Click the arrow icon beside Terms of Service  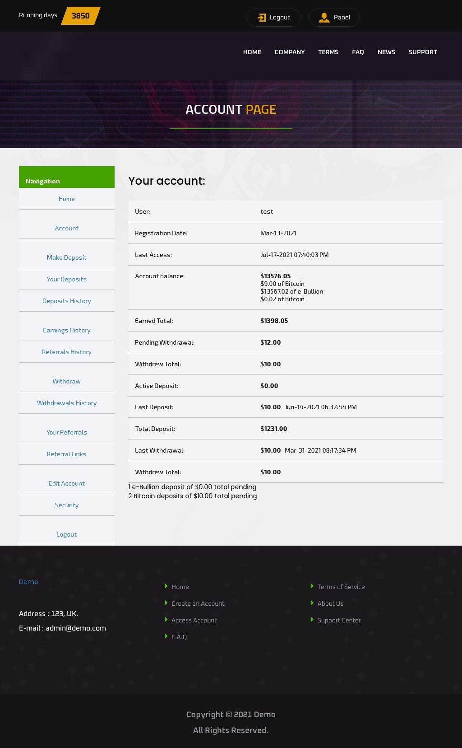312,586
